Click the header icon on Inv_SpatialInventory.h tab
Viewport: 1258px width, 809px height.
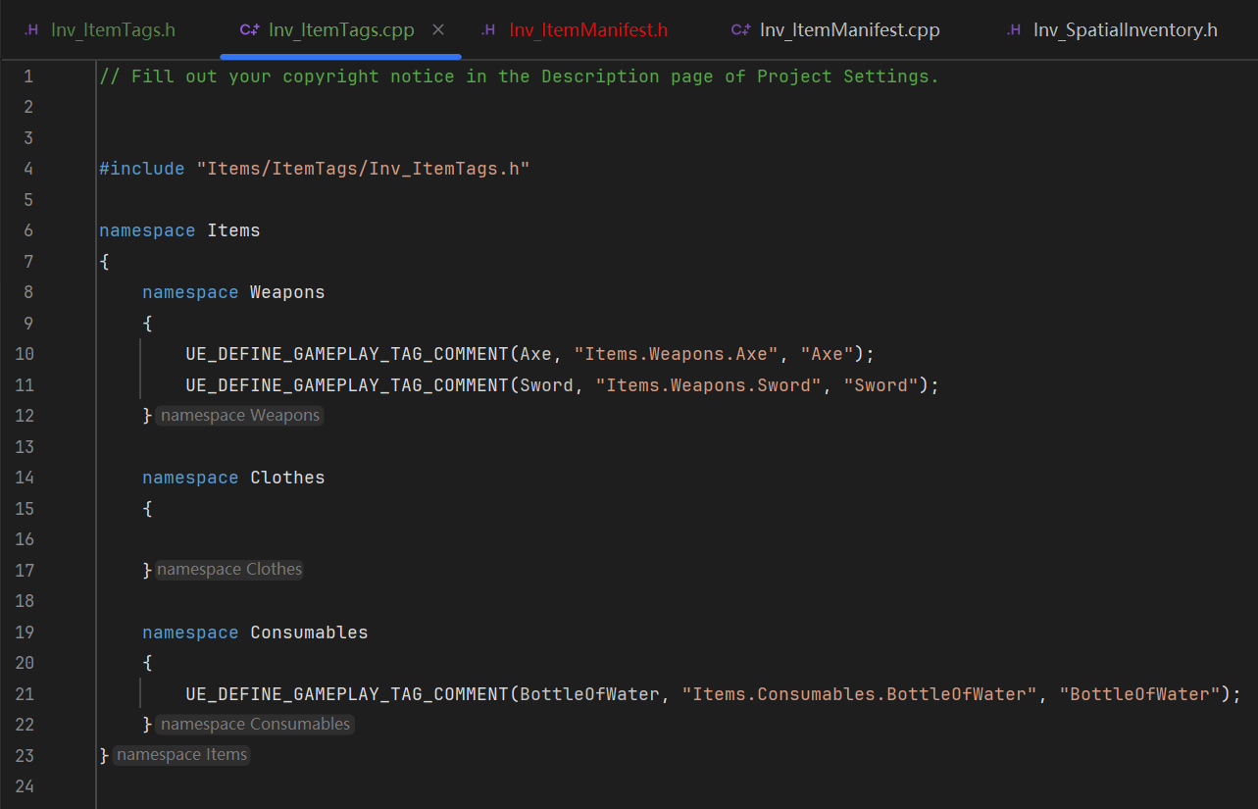pos(1013,29)
